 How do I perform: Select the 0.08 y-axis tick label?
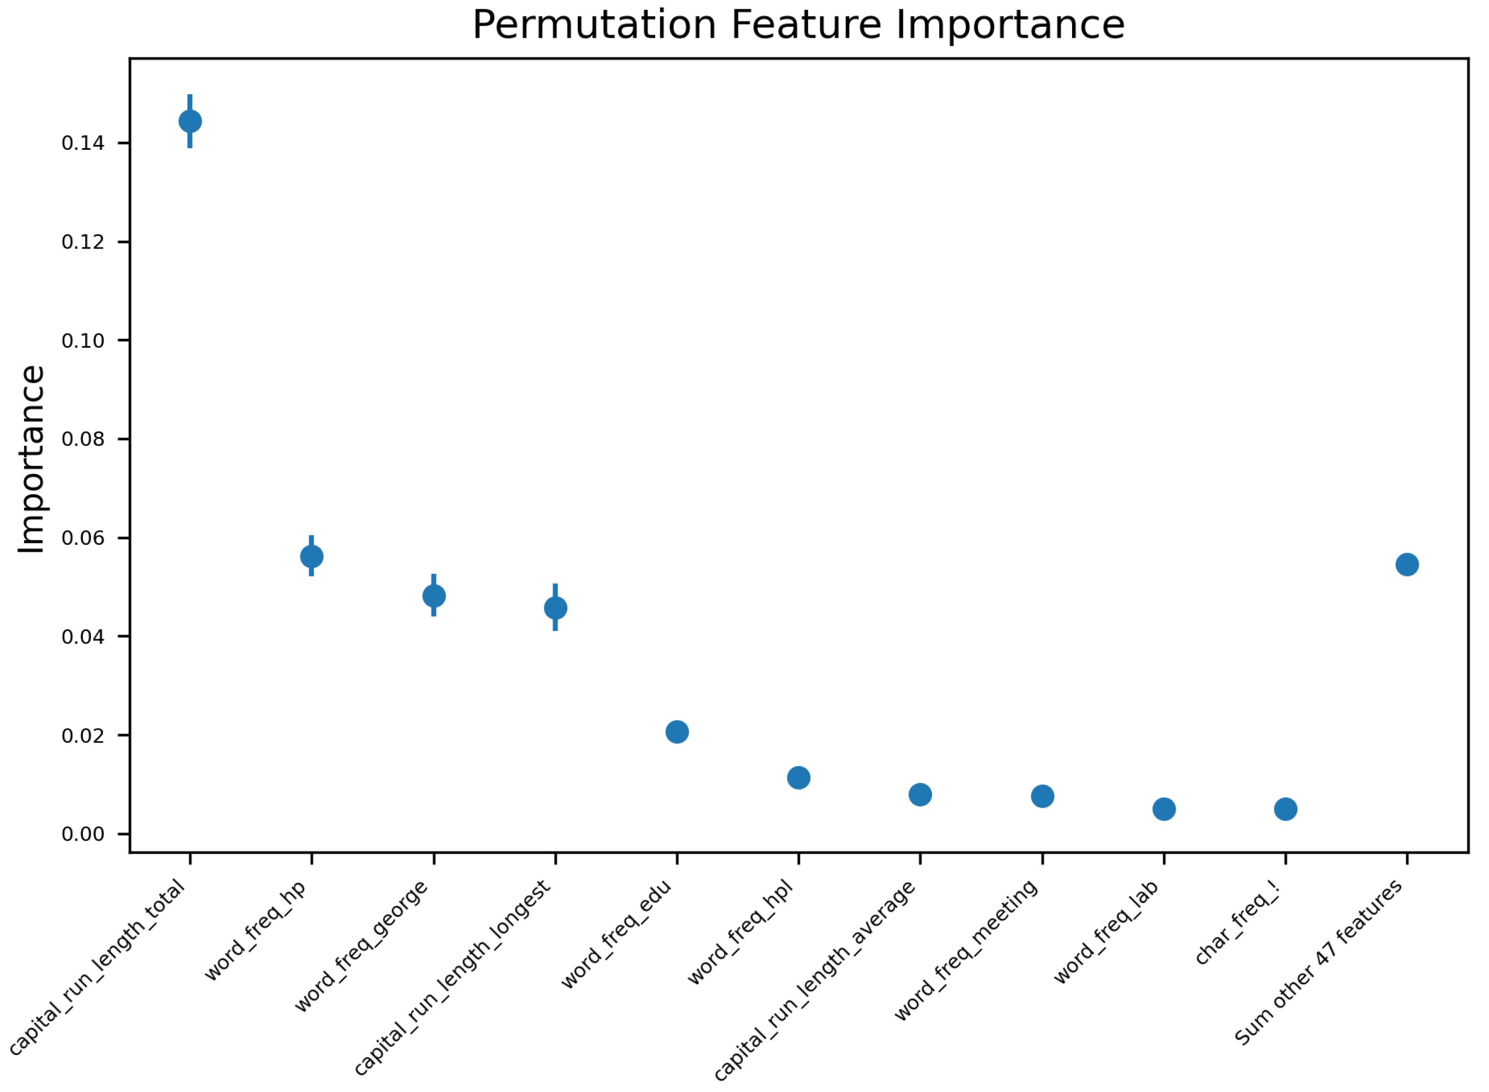click(x=83, y=440)
